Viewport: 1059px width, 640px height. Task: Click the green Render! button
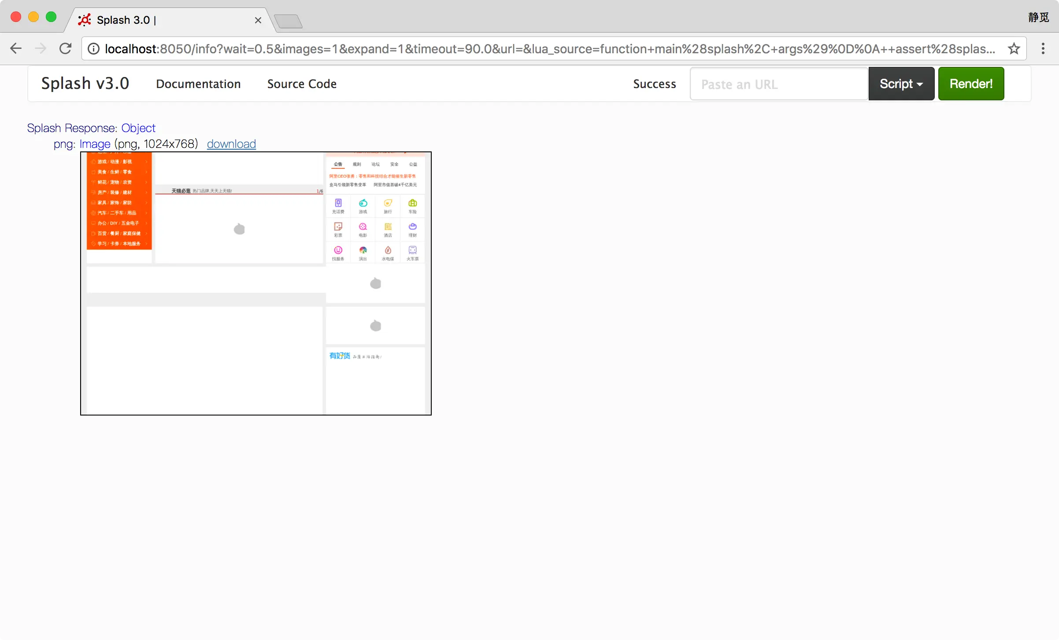point(970,84)
